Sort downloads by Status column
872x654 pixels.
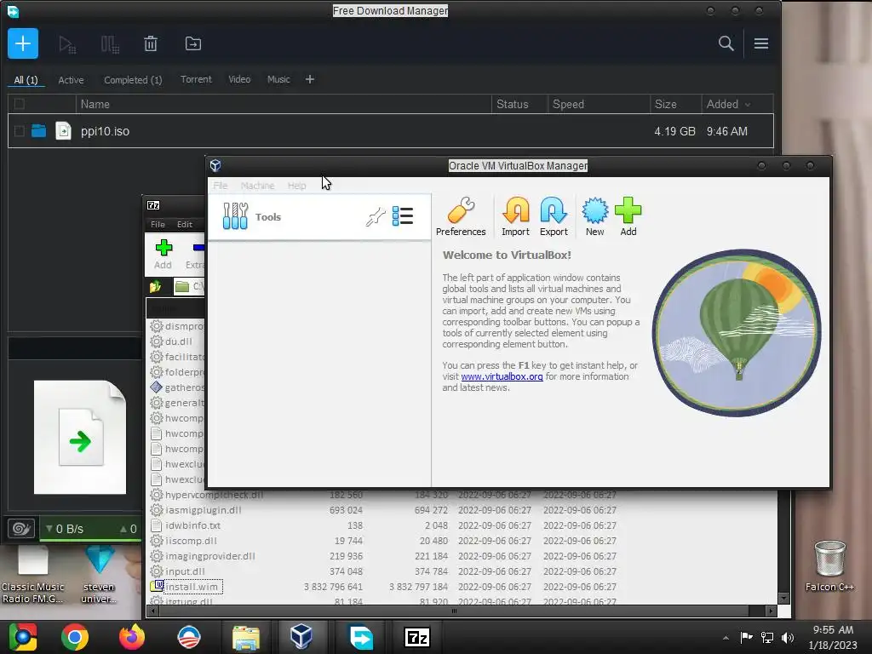pyautogui.click(x=519, y=104)
